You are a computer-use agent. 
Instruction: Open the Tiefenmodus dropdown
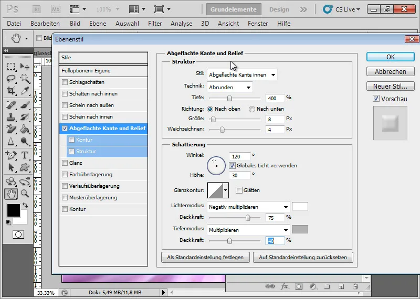[x=248, y=230]
